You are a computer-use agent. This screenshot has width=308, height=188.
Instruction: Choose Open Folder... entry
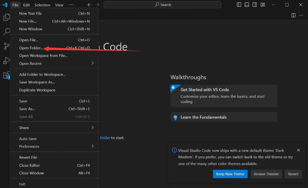[54, 48]
